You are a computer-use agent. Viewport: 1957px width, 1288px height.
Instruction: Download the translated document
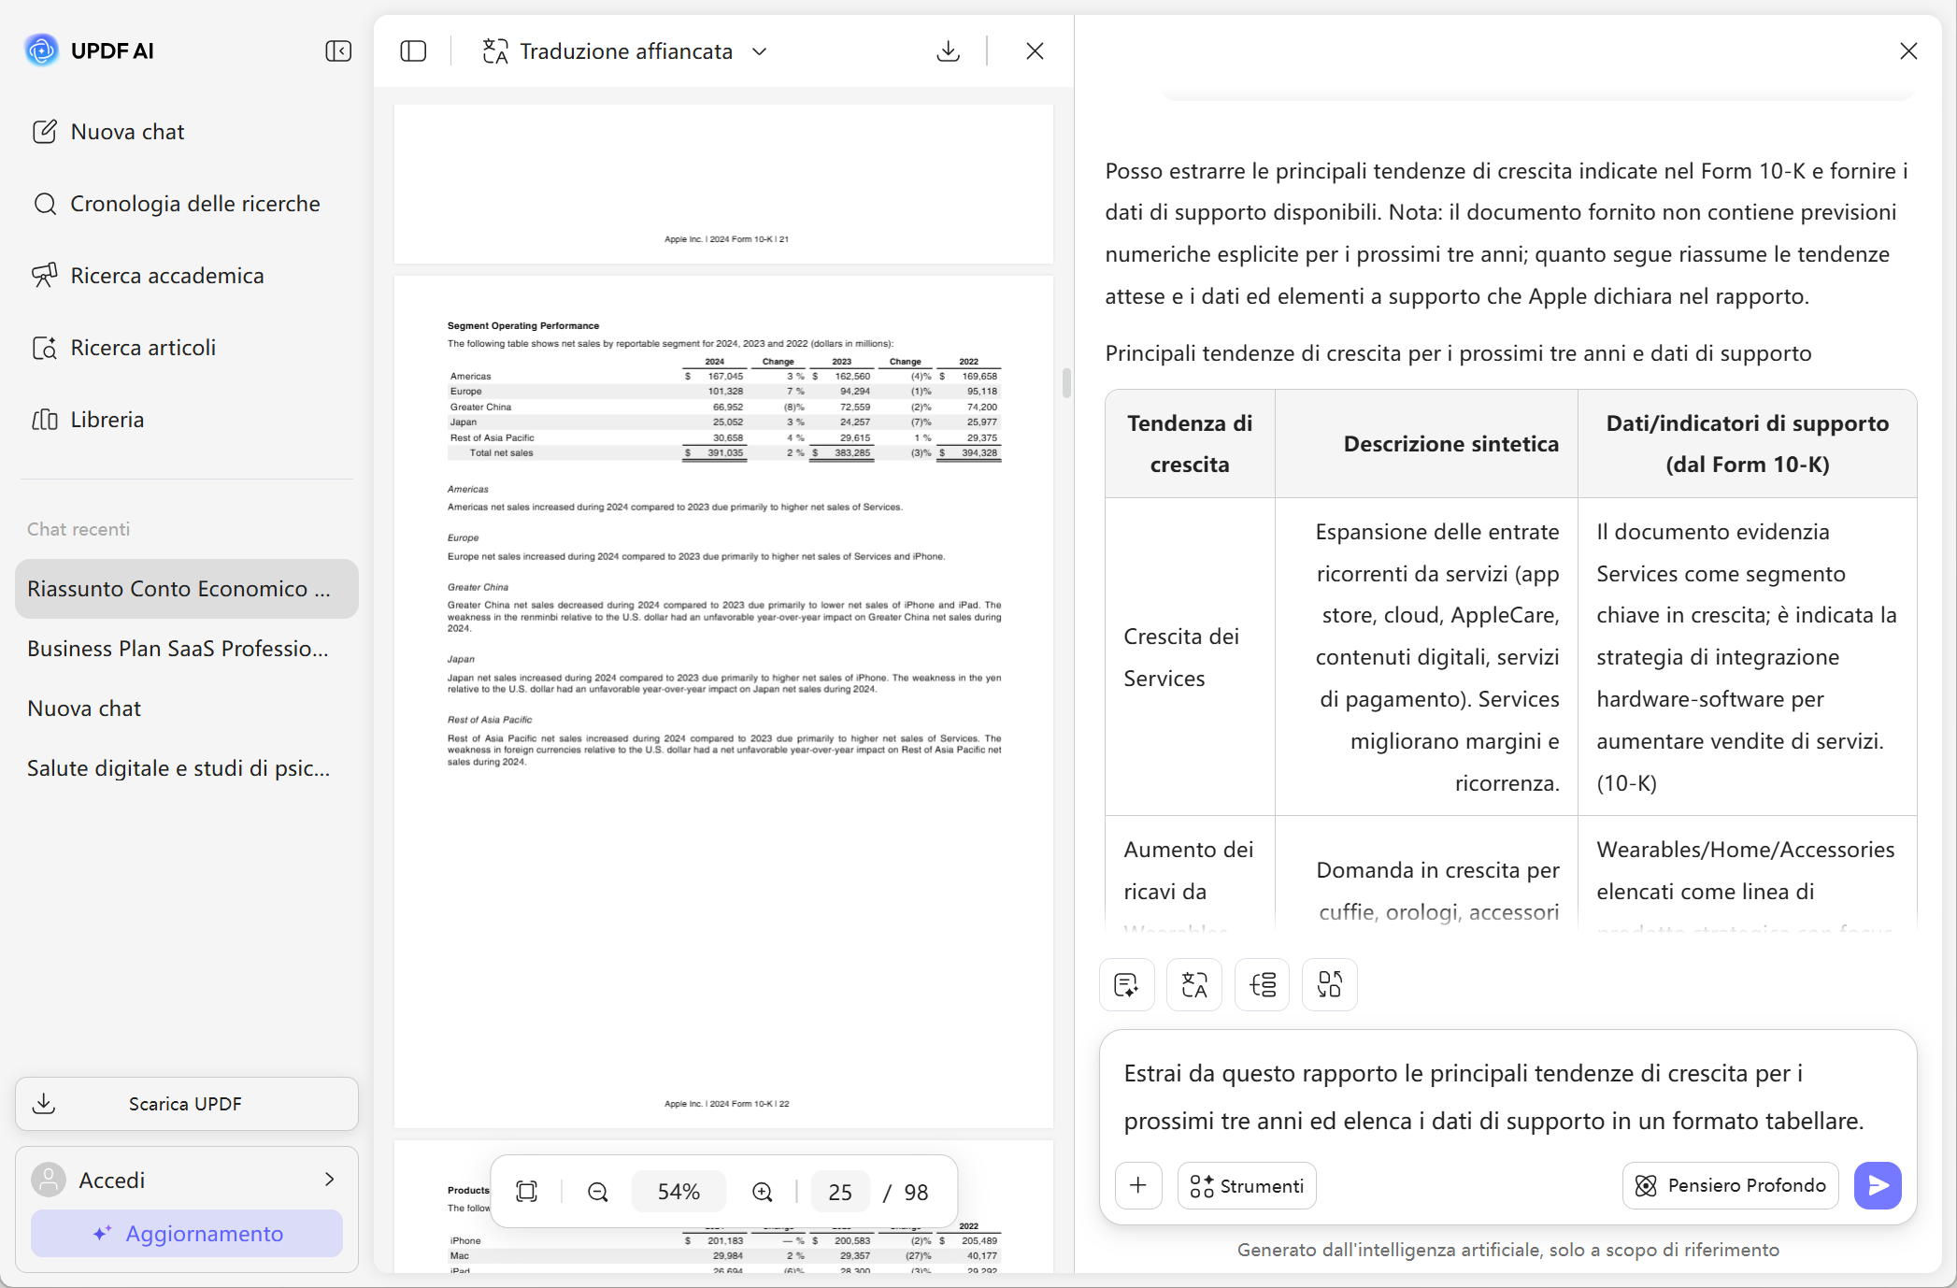[948, 50]
